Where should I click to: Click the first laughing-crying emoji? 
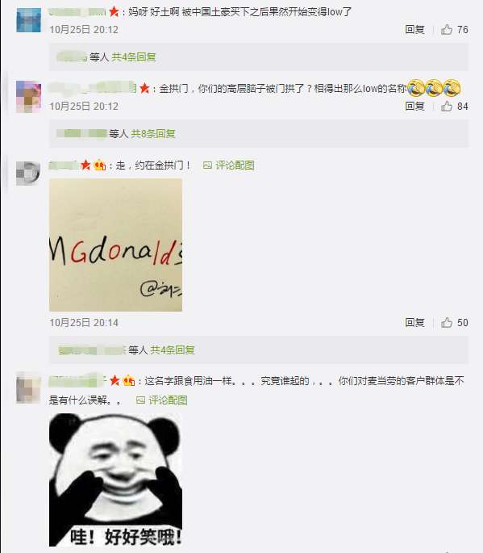pos(416,88)
